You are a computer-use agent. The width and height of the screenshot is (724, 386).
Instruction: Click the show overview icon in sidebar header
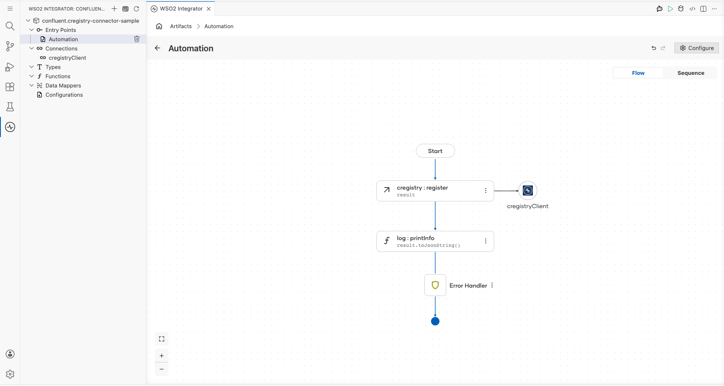point(125,8)
